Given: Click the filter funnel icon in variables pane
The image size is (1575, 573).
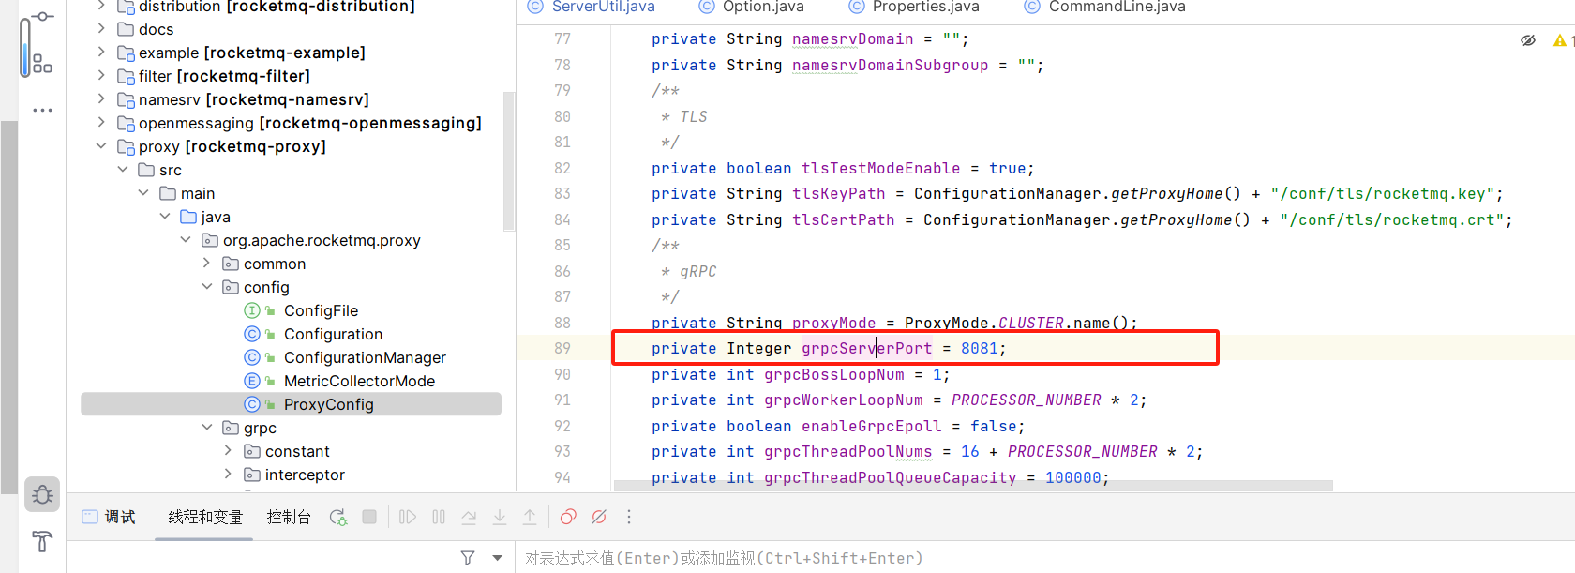Looking at the screenshot, I should 468,558.
